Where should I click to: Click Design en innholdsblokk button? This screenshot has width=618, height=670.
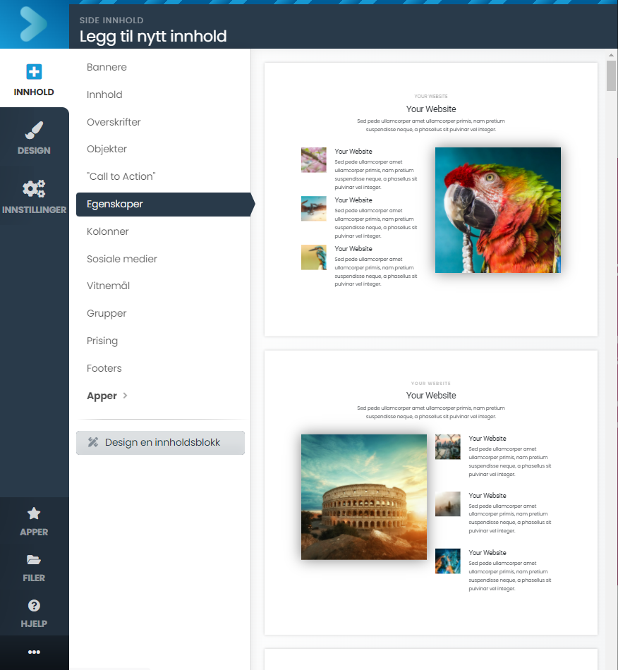(x=160, y=443)
